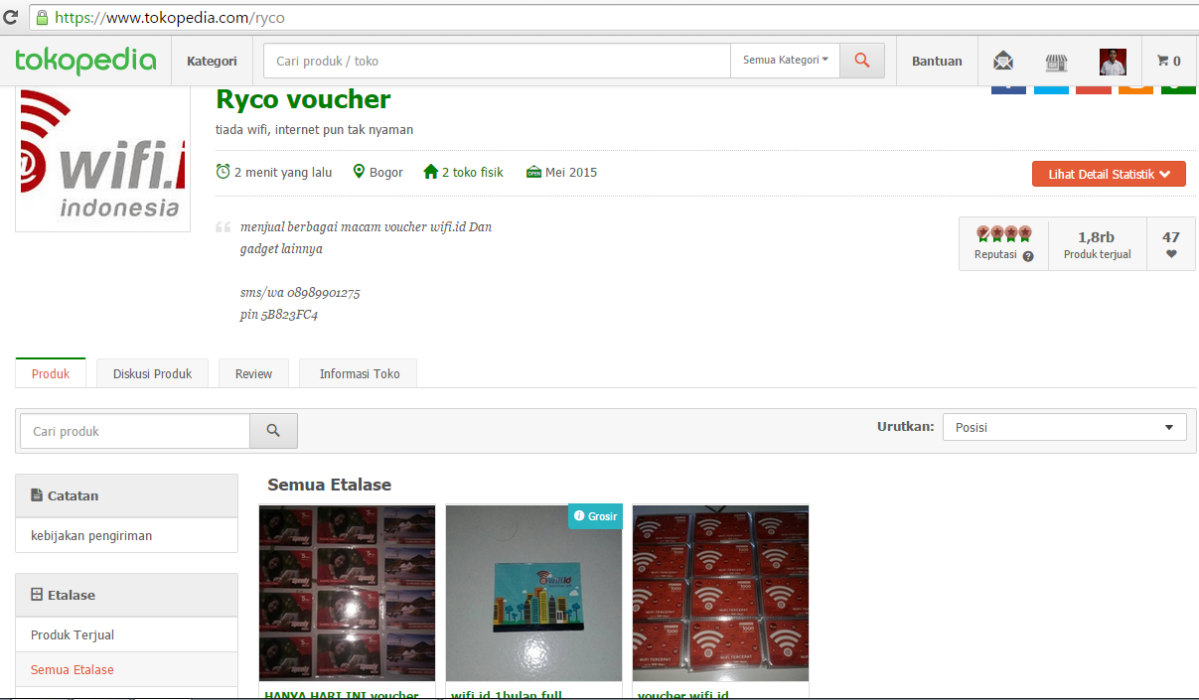The width and height of the screenshot is (1199, 700).
Task: Open the shop storefront icon in header
Action: tap(1056, 63)
